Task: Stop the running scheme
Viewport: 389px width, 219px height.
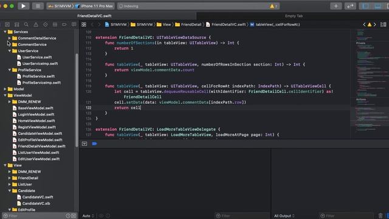Action: [x=38, y=6]
